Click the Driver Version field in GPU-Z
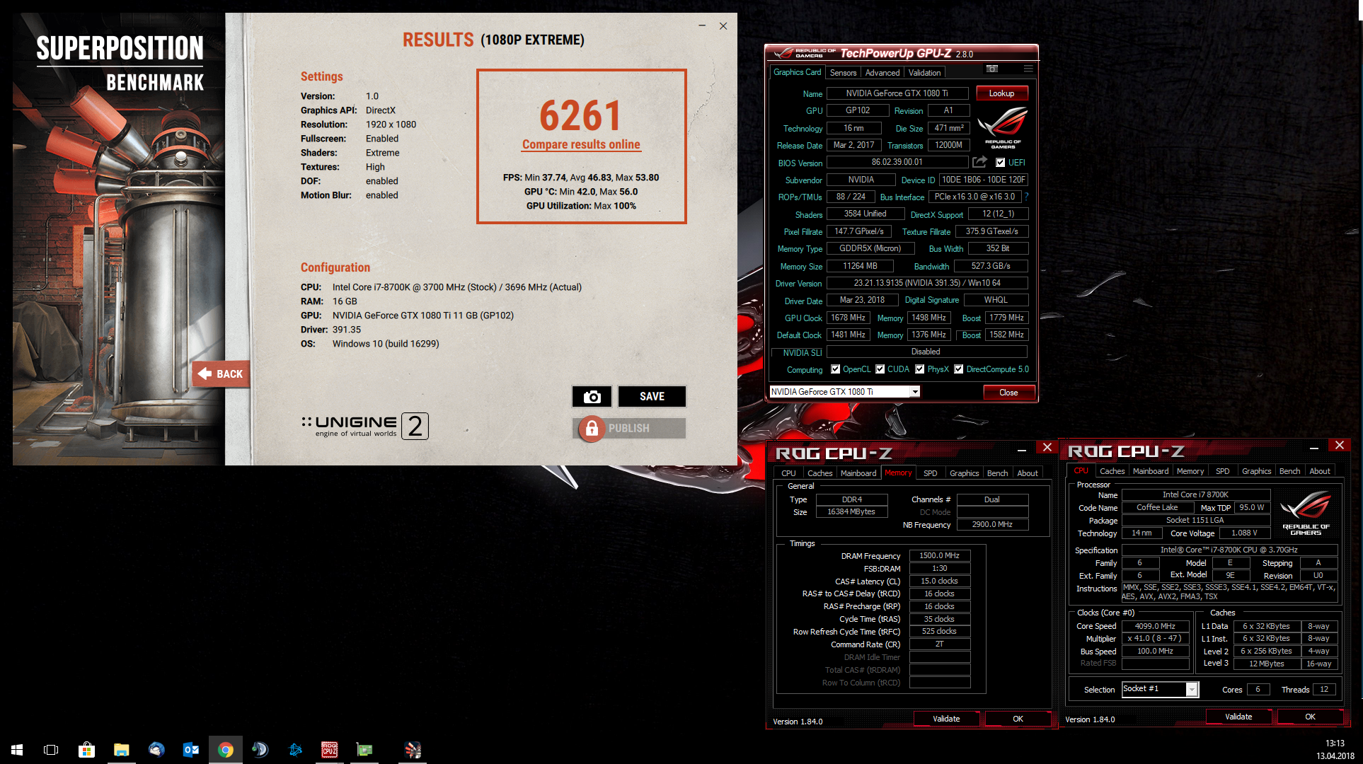 click(927, 283)
